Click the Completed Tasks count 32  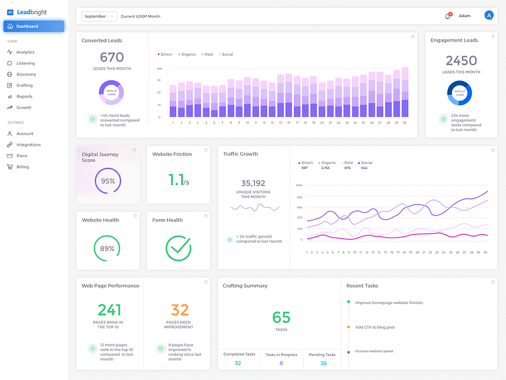coord(238,363)
